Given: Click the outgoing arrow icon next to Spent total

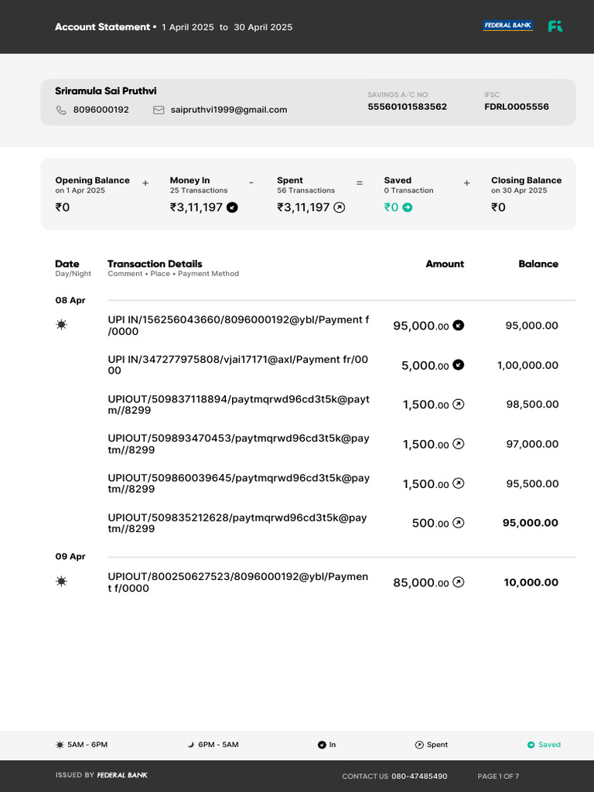Looking at the screenshot, I should (340, 207).
